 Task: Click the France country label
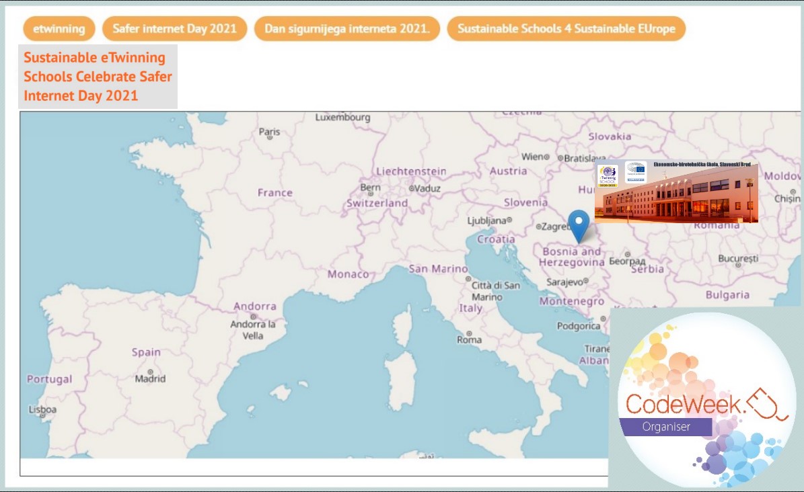(x=275, y=193)
